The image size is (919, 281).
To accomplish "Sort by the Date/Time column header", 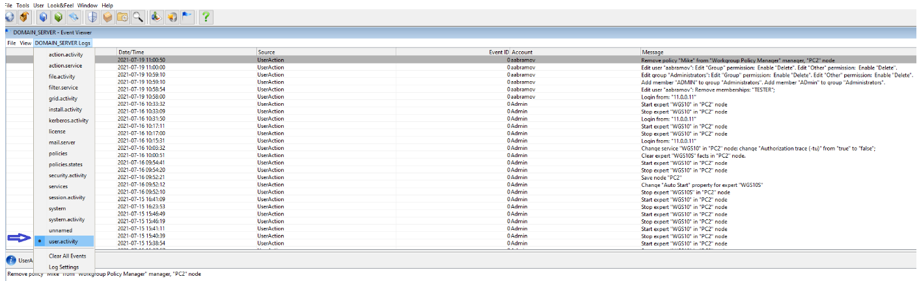I will [x=186, y=52].
